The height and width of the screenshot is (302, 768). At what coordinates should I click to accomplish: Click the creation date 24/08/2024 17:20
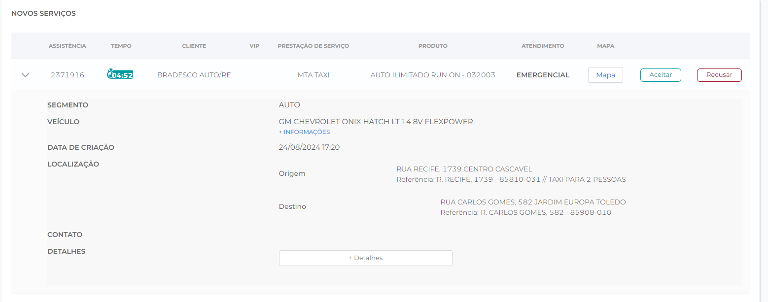[309, 147]
